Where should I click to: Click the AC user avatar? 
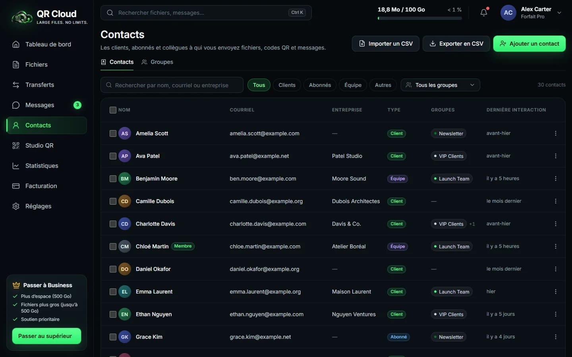[508, 13]
